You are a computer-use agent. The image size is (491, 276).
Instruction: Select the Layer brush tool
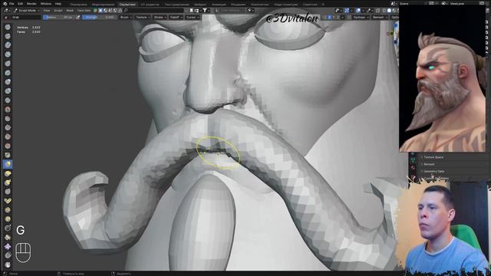click(8, 73)
